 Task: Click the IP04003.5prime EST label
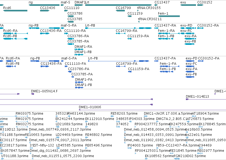140,145
